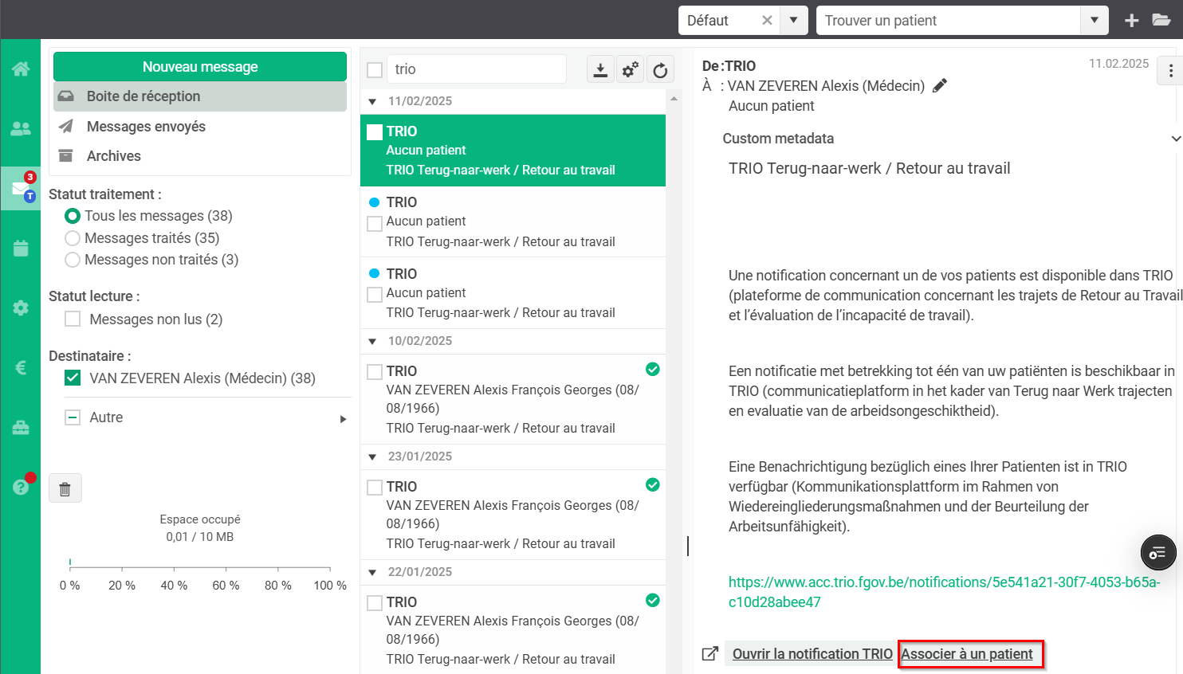
Task: Open message list settings gears icon
Action: point(631,70)
